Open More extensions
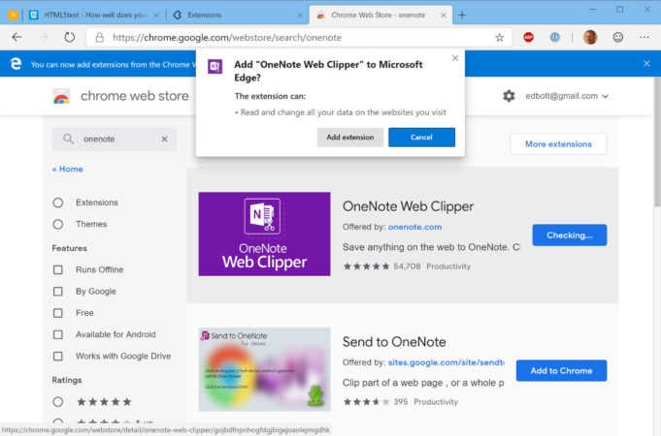This screenshot has height=436, width=661. [558, 144]
